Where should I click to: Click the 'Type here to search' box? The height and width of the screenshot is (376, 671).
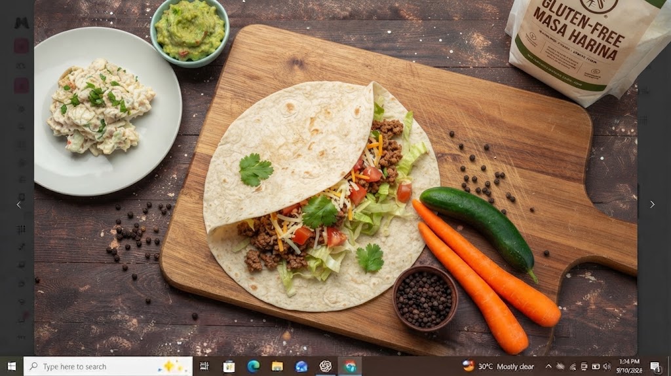click(x=108, y=366)
